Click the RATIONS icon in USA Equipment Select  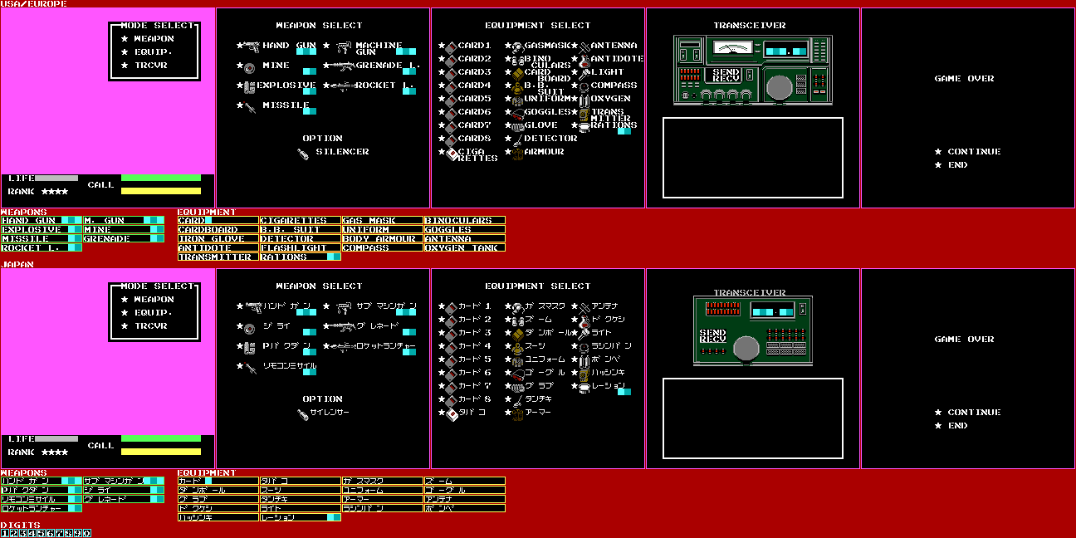(x=584, y=126)
